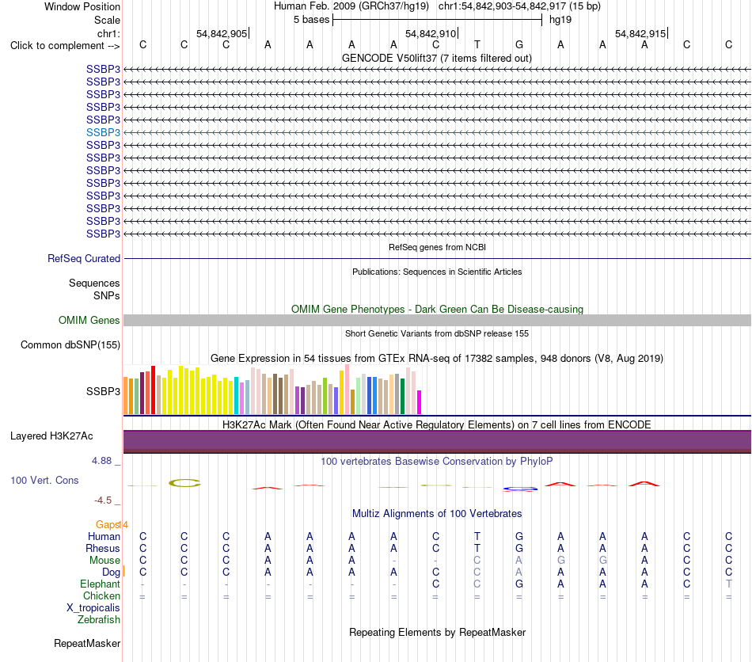Click the Repeating Elements by RepeatMasker title
The image size is (752, 662).
(x=437, y=632)
